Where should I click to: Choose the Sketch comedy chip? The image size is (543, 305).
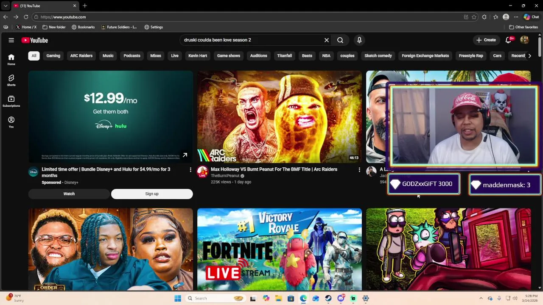click(378, 56)
